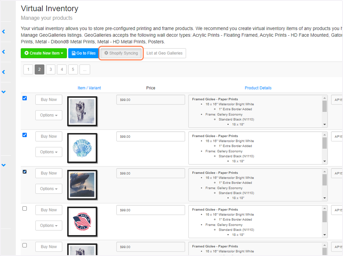Sort by Product Details column
Screen dimensions: 343x256
tap(258, 88)
